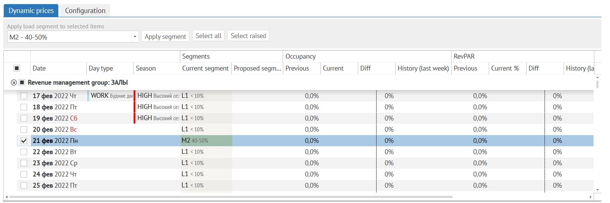Open the load segment dropdown arrow
610x203 pixels.
click(135, 37)
